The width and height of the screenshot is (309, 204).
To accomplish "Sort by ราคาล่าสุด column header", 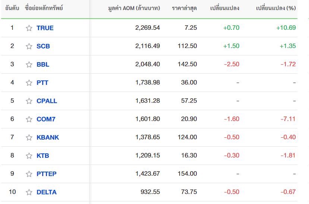I will 184,8.
